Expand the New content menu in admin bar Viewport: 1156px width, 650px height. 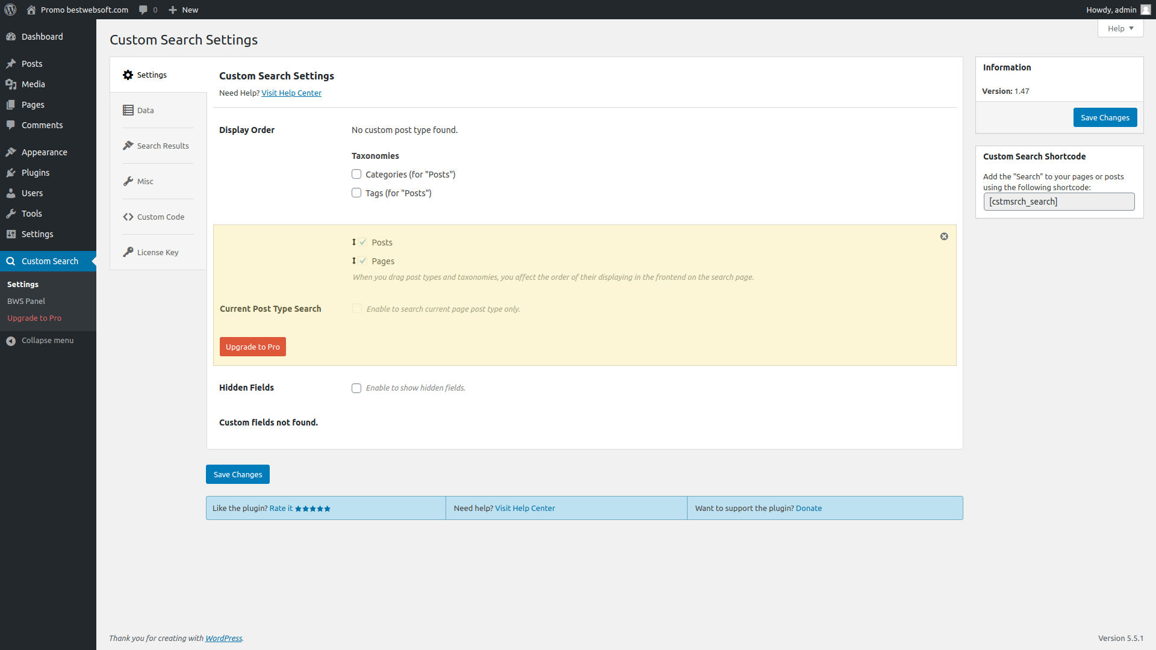(x=184, y=10)
